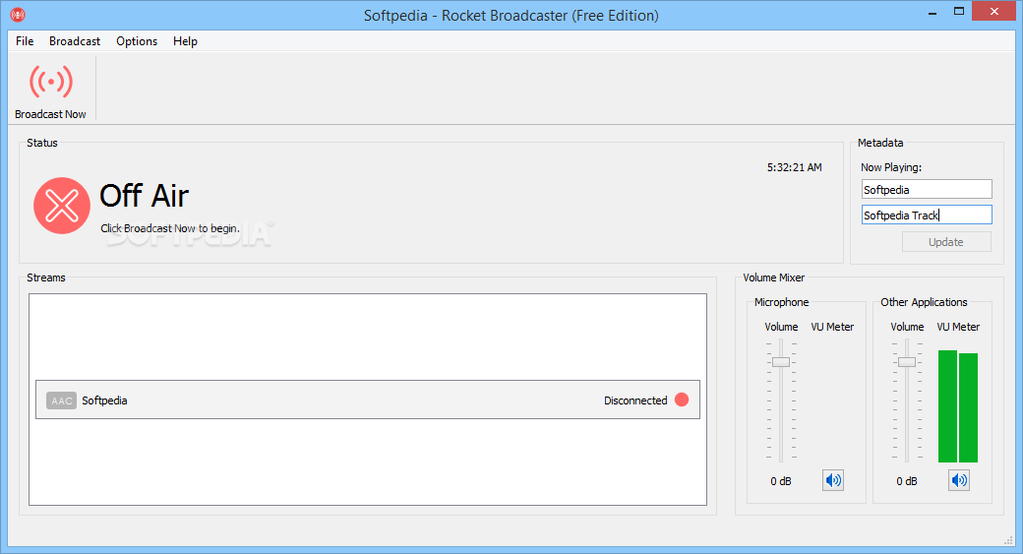Click the Disconnected status text
Viewport: 1023px width, 554px height.
coord(635,400)
